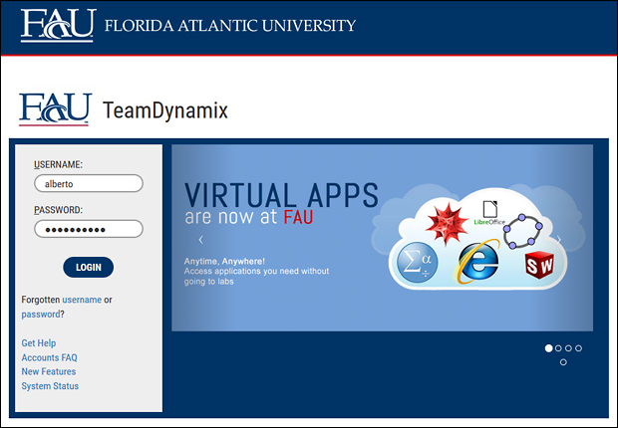Click the Internet Explorer icon
618x428 pixels.
(x=477, y=264)
